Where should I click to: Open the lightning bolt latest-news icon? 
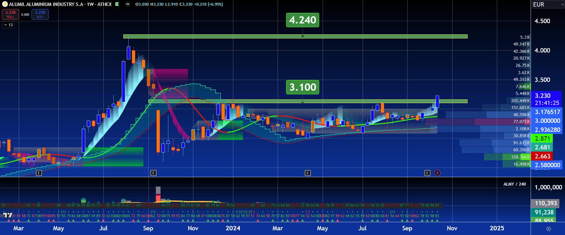click(437, 173)
